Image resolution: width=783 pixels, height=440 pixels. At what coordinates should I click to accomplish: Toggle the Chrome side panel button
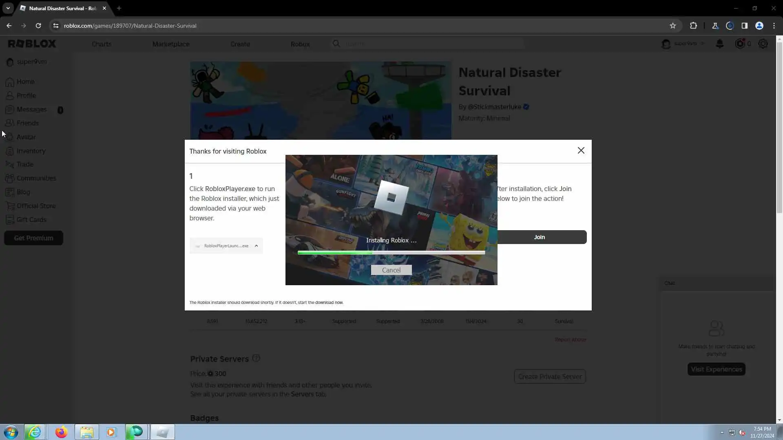(744, 26)
